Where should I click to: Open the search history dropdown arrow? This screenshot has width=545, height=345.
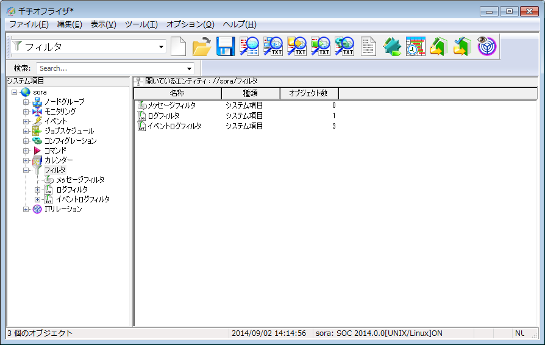(x=189, y=68)
